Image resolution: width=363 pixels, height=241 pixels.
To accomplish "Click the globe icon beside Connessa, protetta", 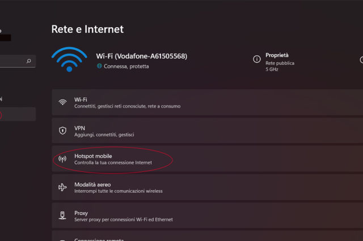I will [100, 66].
